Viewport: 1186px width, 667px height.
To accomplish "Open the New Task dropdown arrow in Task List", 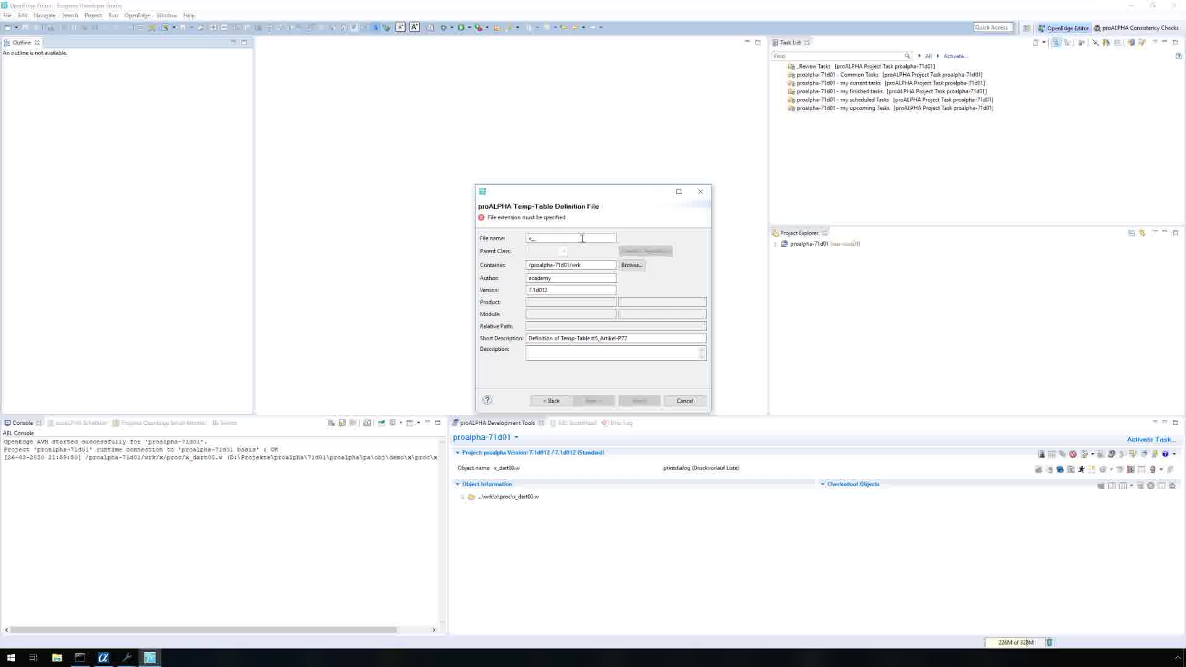I will (x=1044, y=43).
